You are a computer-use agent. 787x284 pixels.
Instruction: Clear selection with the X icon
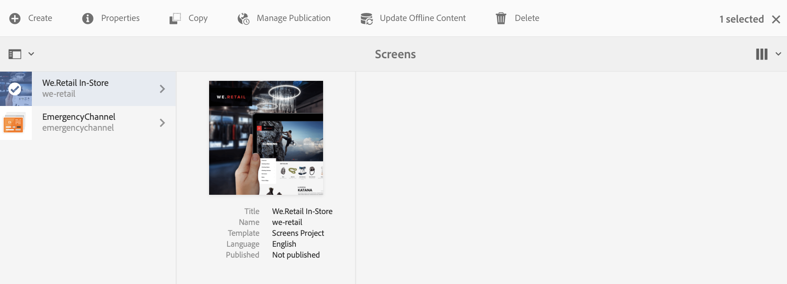pos(776,19)
